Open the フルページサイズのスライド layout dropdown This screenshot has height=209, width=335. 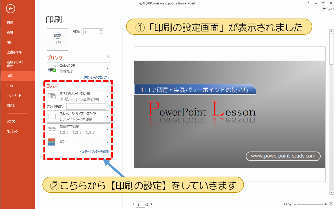(79, 117)
